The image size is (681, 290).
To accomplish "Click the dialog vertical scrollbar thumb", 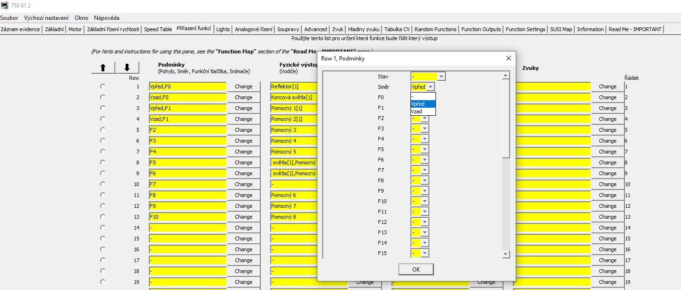I will (x=506, y=119).
